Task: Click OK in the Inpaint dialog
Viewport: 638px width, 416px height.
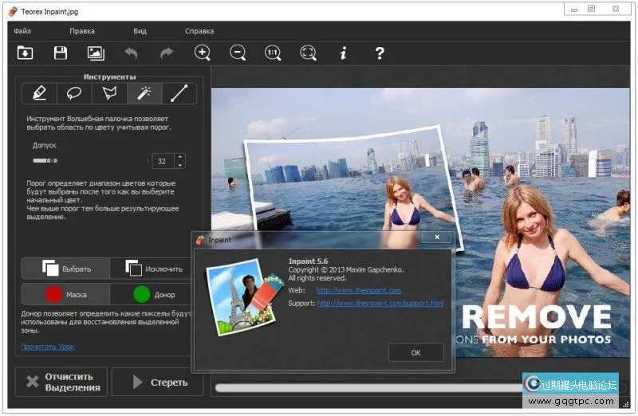Action: [x=415, y=352]
